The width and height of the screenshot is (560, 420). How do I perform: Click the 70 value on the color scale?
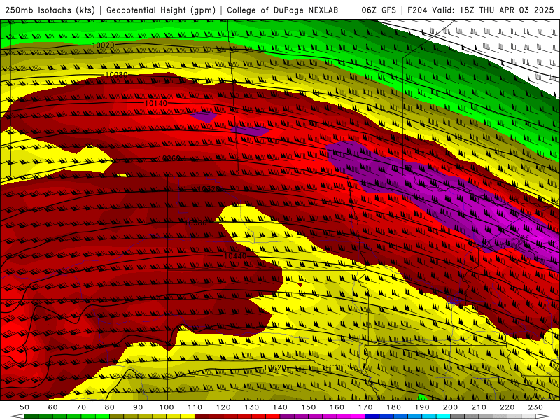click(81, 407)
